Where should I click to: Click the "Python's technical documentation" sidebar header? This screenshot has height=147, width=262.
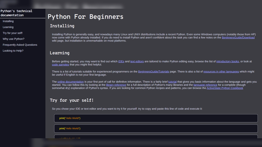16,13
